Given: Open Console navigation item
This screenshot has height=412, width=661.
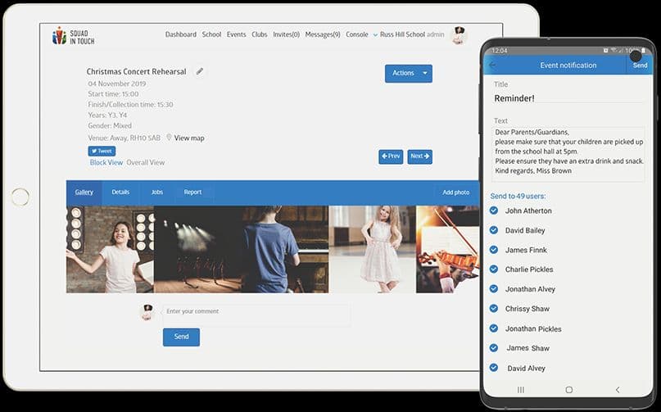Looking at the screenshot, I should point(357,34).
